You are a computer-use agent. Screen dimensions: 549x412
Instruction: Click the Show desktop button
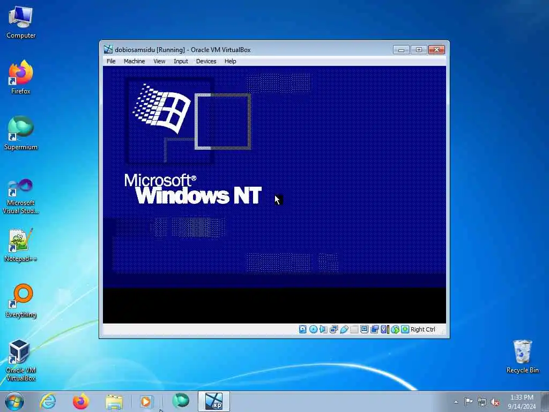click(545, 401)
